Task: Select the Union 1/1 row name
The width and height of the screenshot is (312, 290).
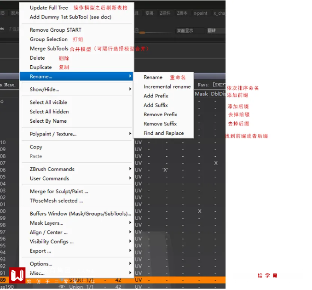Action: pos(81,287)
